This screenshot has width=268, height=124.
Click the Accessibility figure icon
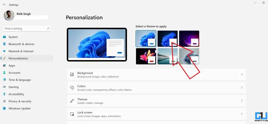click(4, 94)
